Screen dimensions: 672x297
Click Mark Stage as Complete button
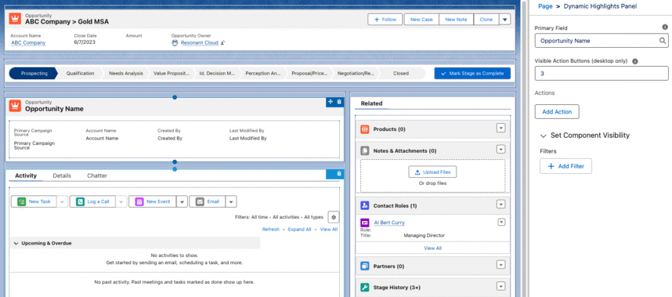[472, 73]
